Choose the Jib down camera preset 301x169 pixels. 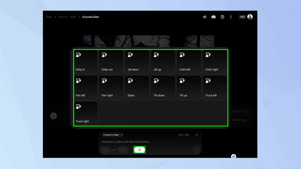137,62
